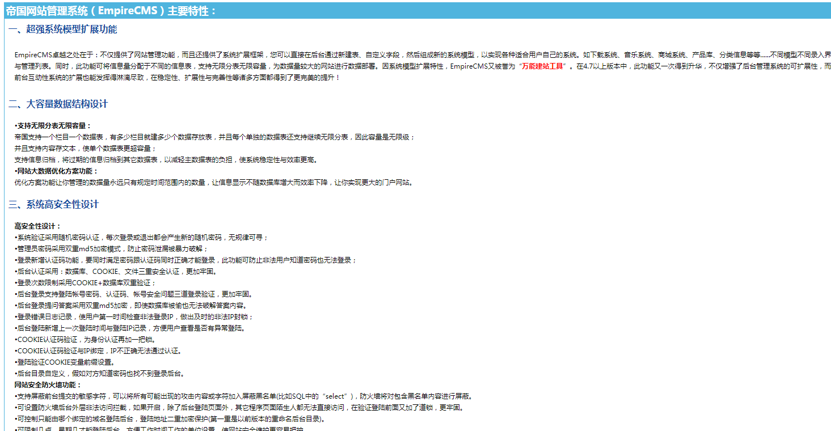The image size is (831, 431).
Task: Select heading 二、大容量数据结构设计
Action: pos(62,104)
